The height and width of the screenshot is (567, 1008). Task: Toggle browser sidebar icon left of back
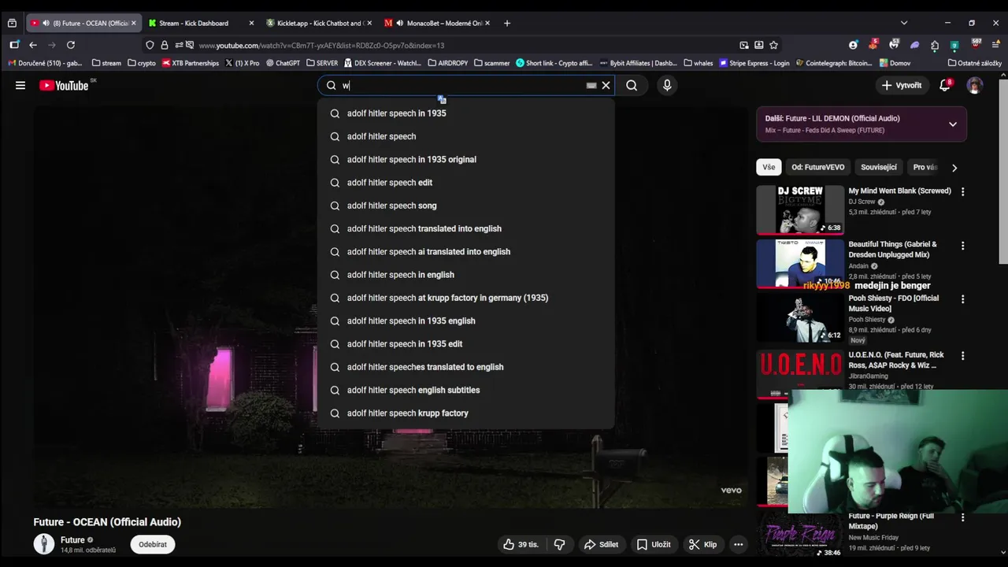[x=14, y=45]
